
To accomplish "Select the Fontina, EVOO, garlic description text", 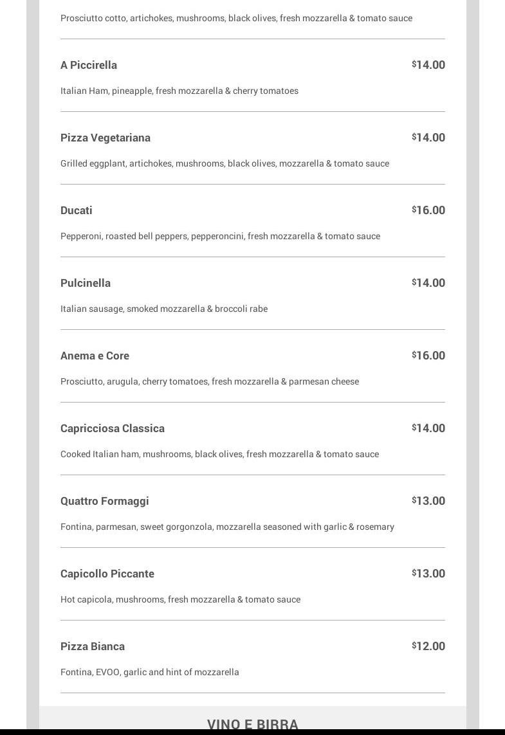I will [x=150, y=672].
